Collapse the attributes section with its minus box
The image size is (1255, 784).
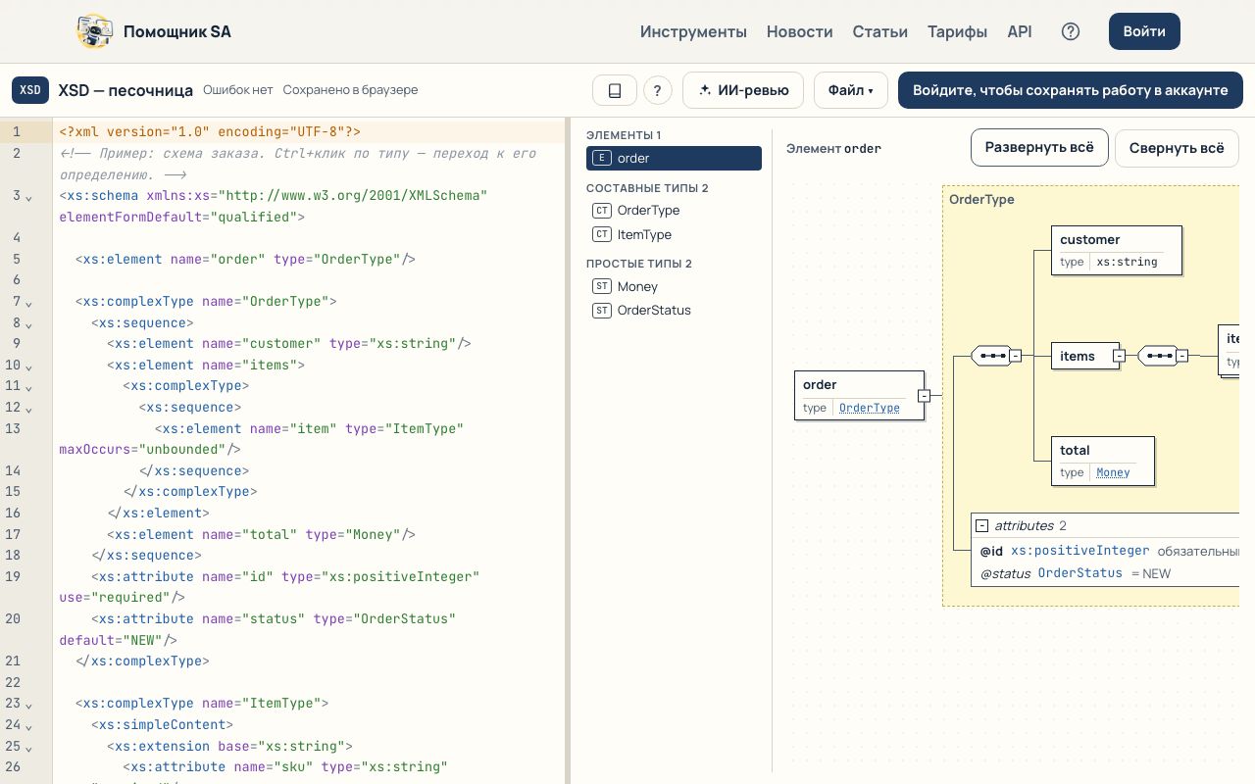coord(982,526)
